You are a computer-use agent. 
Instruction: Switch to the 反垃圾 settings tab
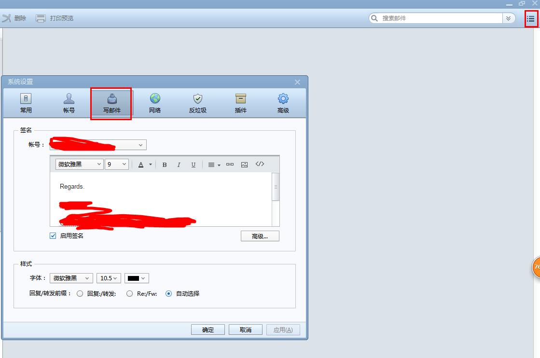coord(197,103)
